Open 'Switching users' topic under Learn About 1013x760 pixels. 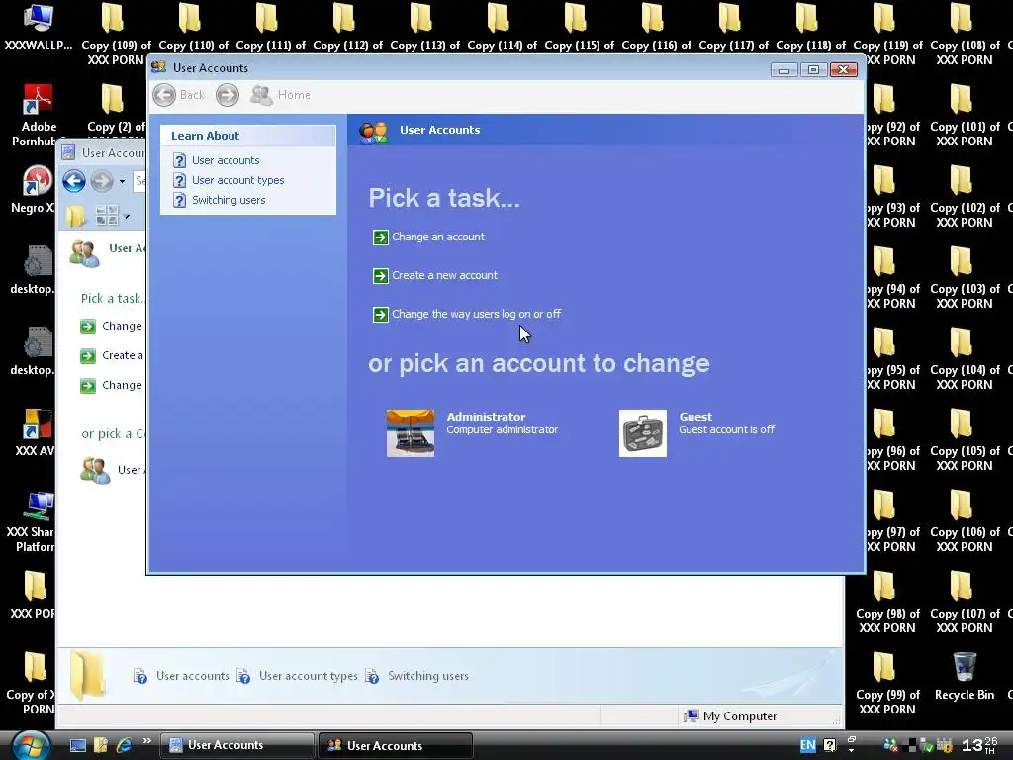tap(229, 200)
